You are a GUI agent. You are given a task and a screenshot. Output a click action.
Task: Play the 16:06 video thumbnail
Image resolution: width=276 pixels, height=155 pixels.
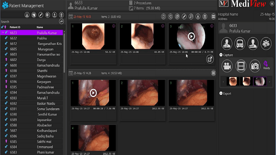(x=192, y=36)
